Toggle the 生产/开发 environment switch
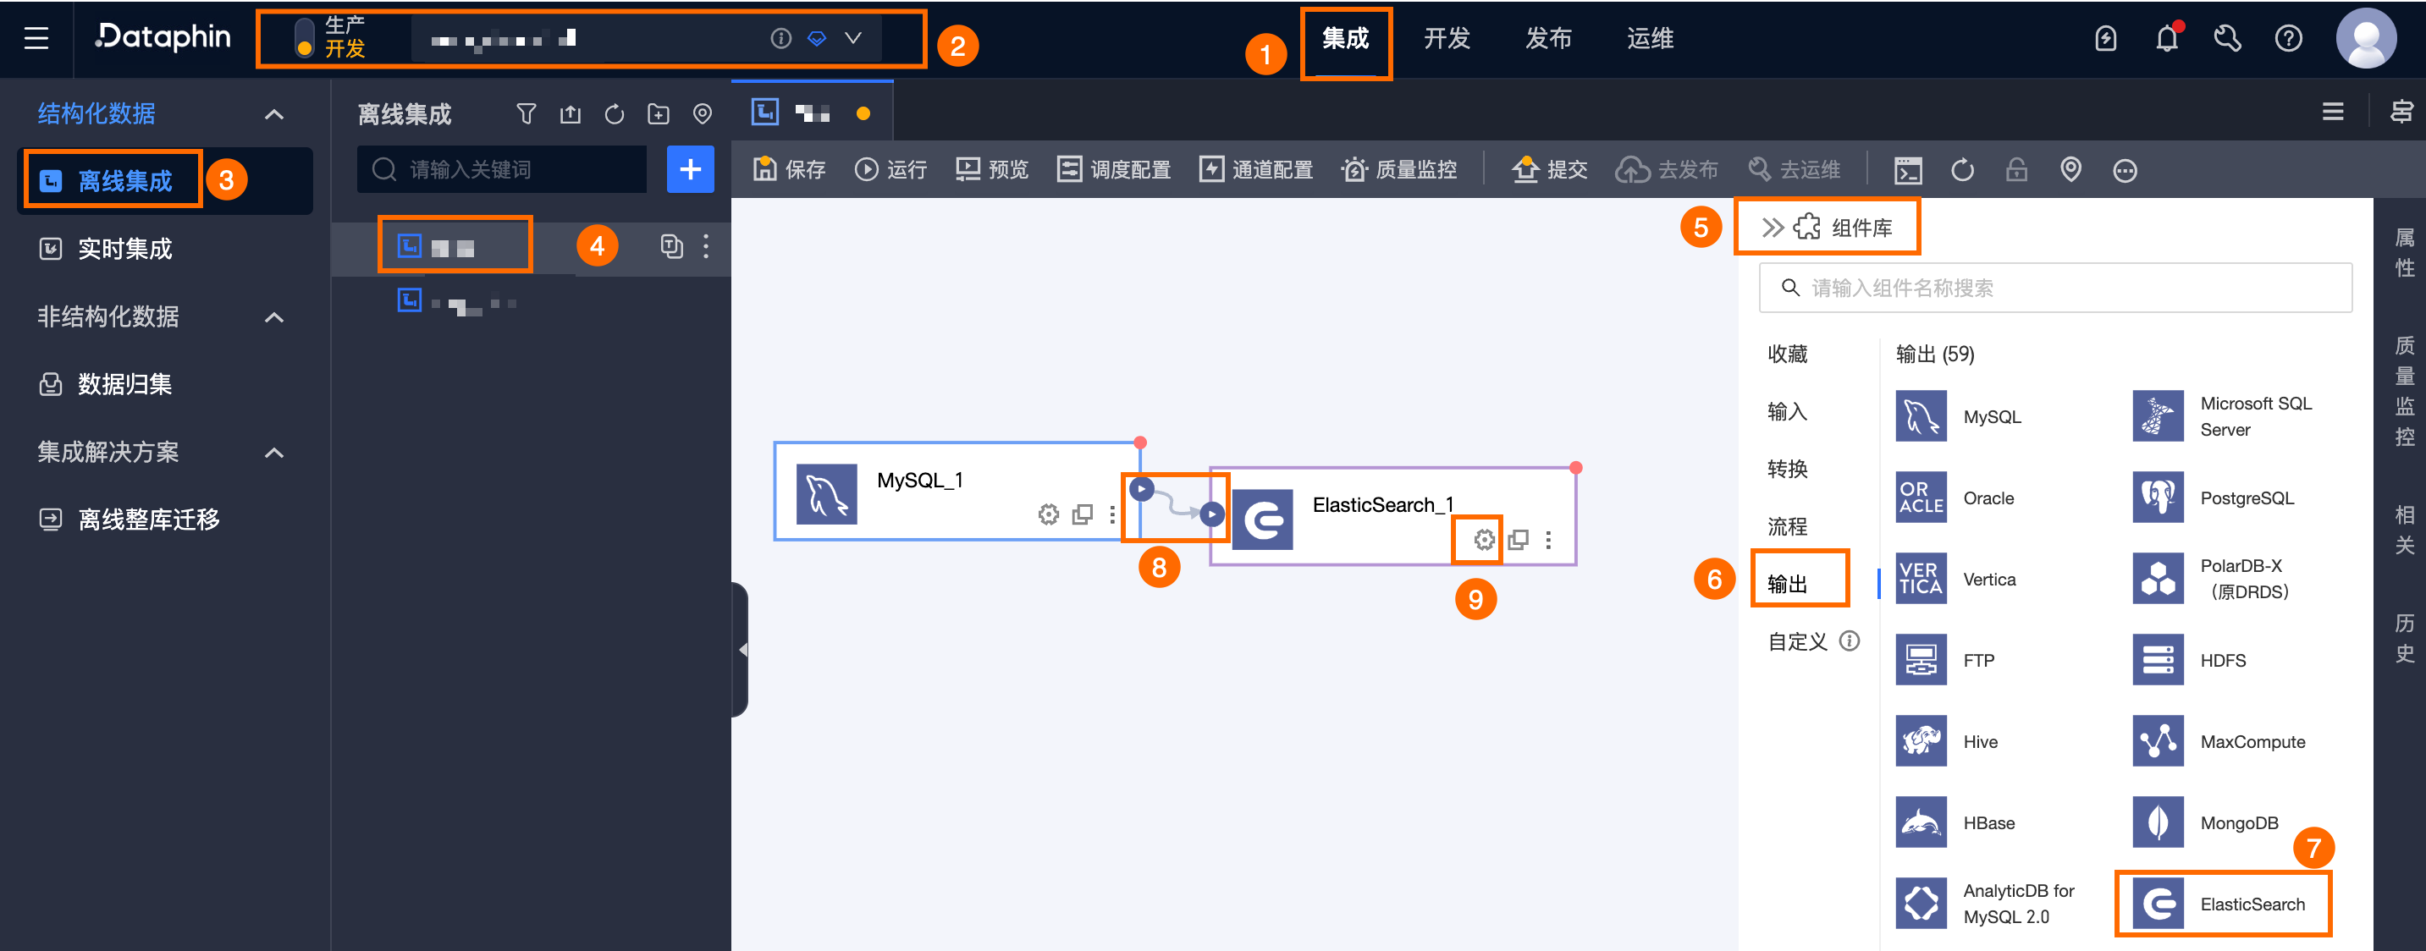Screen dimensions: 2426x951 tap(303, 39)
